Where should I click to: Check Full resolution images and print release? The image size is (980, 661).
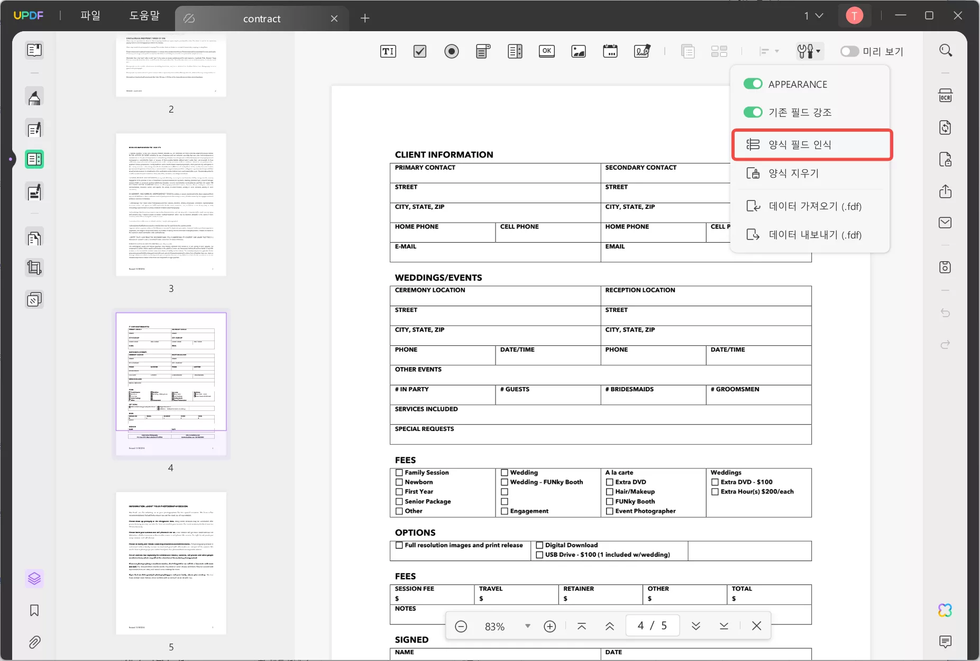pos(399,545)
